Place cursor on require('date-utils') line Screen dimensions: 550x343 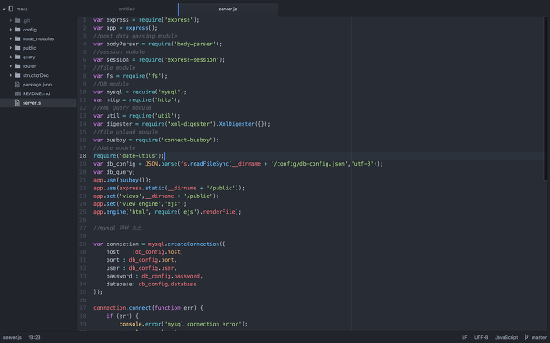click(128, 155)
